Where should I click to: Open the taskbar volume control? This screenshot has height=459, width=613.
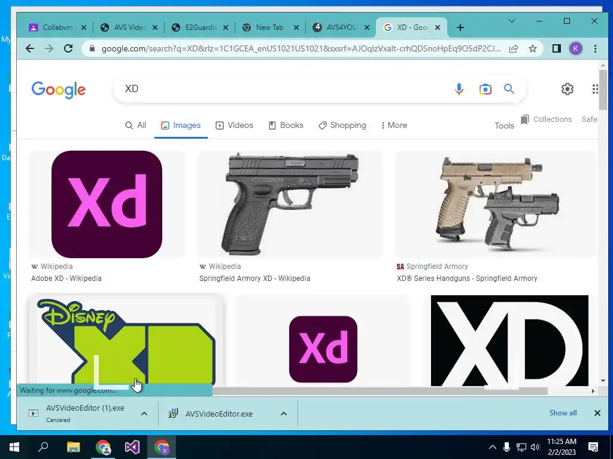[x=535, y=447]
